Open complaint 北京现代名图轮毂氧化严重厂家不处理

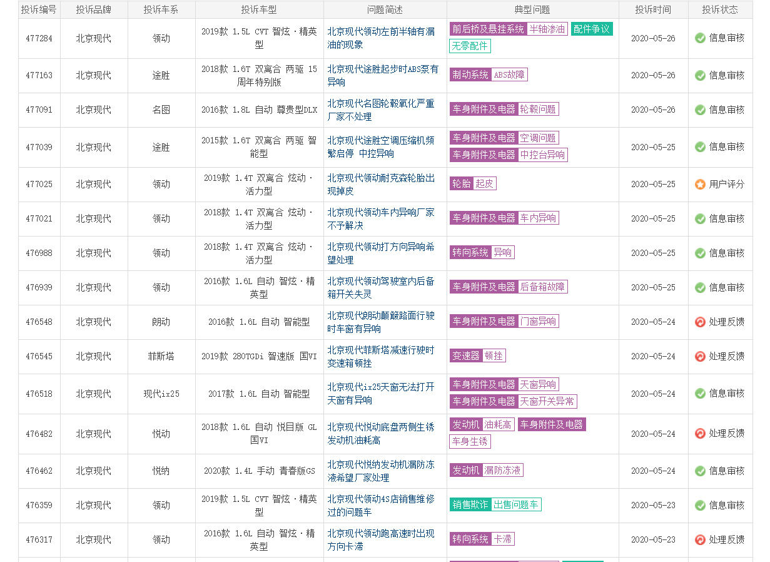point(381,110)
